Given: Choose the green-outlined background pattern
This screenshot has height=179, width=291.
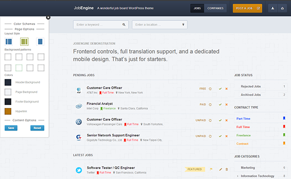Looking at the screenshot, I should [19, 68].
